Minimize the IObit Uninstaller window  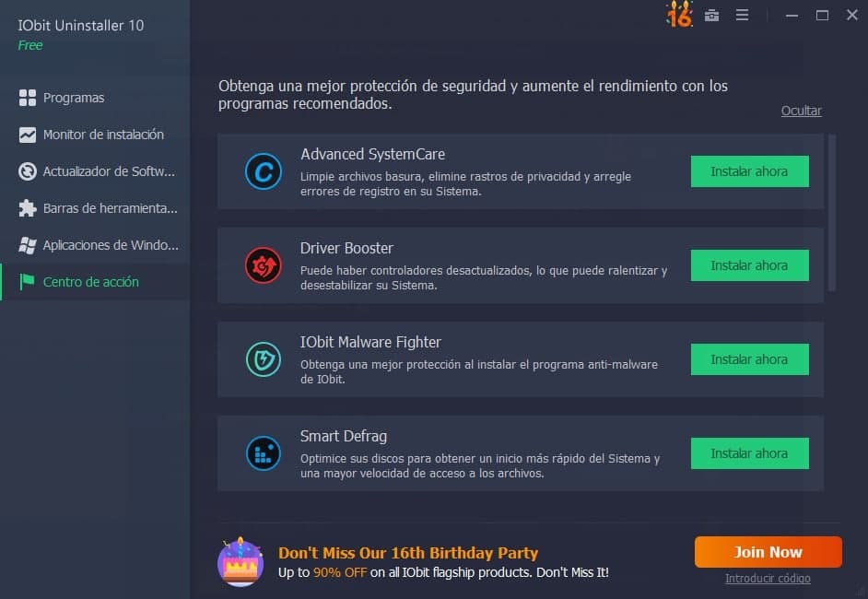tap(792, 16)
